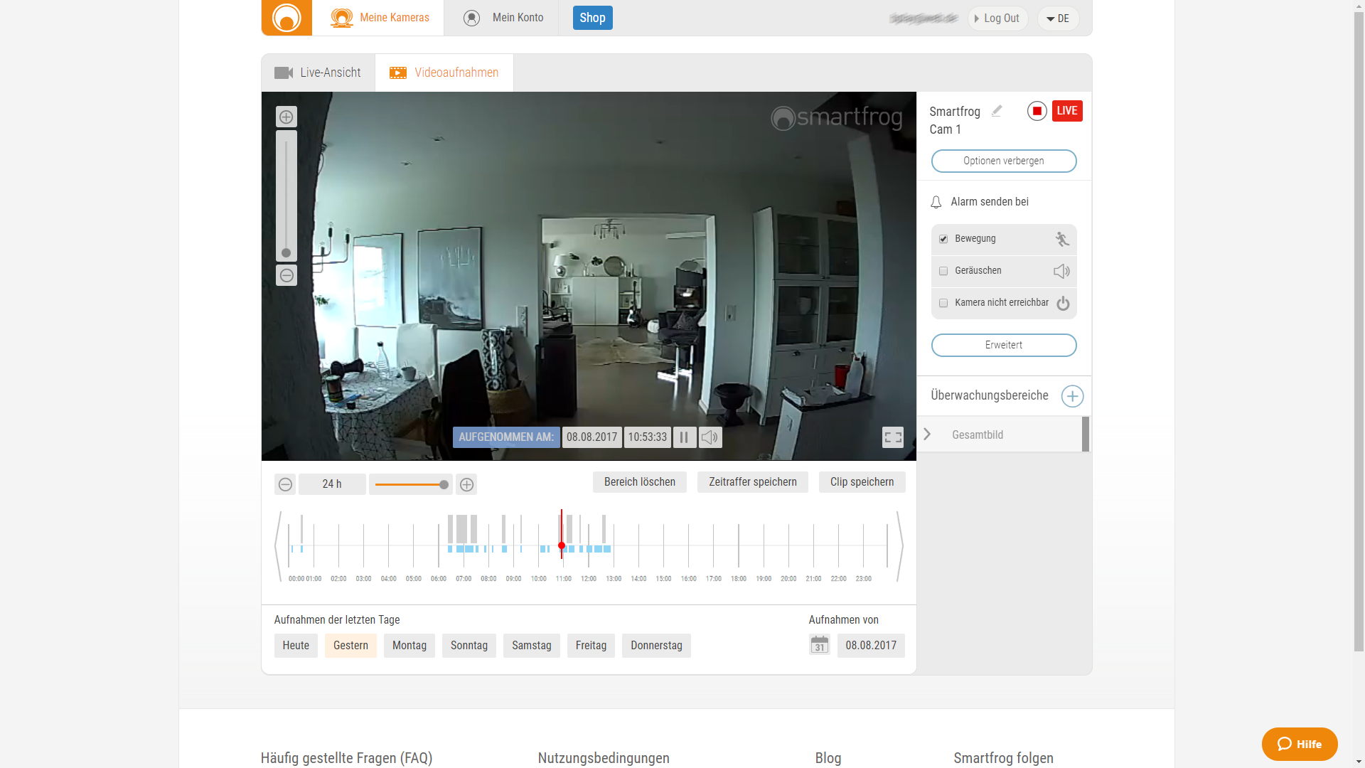Expand the Gesamtbild entry chevron

[927, 434]
